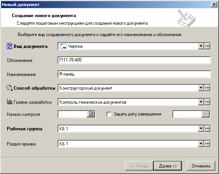Open browse dialog for Вид документа
Image resolution: width=219 pixels, height=174 pixels.
pos(207,46)
